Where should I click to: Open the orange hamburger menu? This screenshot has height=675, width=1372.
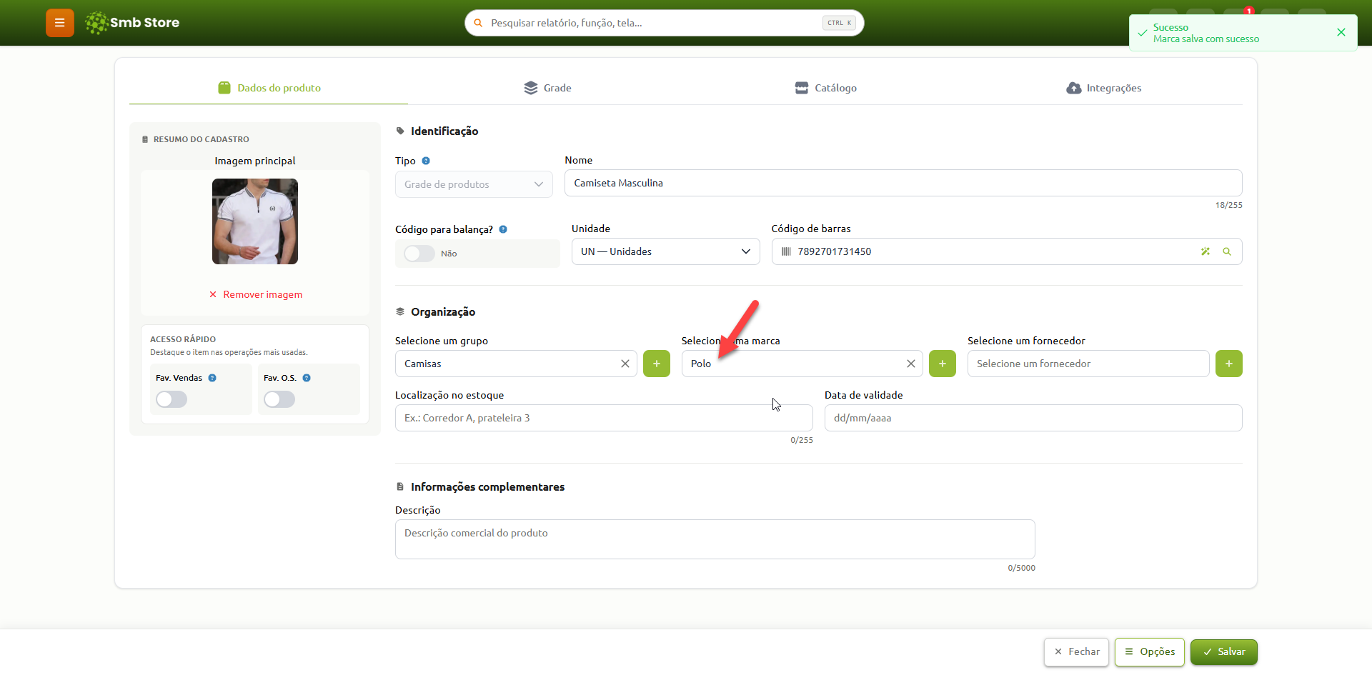pyautogui.click(x=60, y=23)
